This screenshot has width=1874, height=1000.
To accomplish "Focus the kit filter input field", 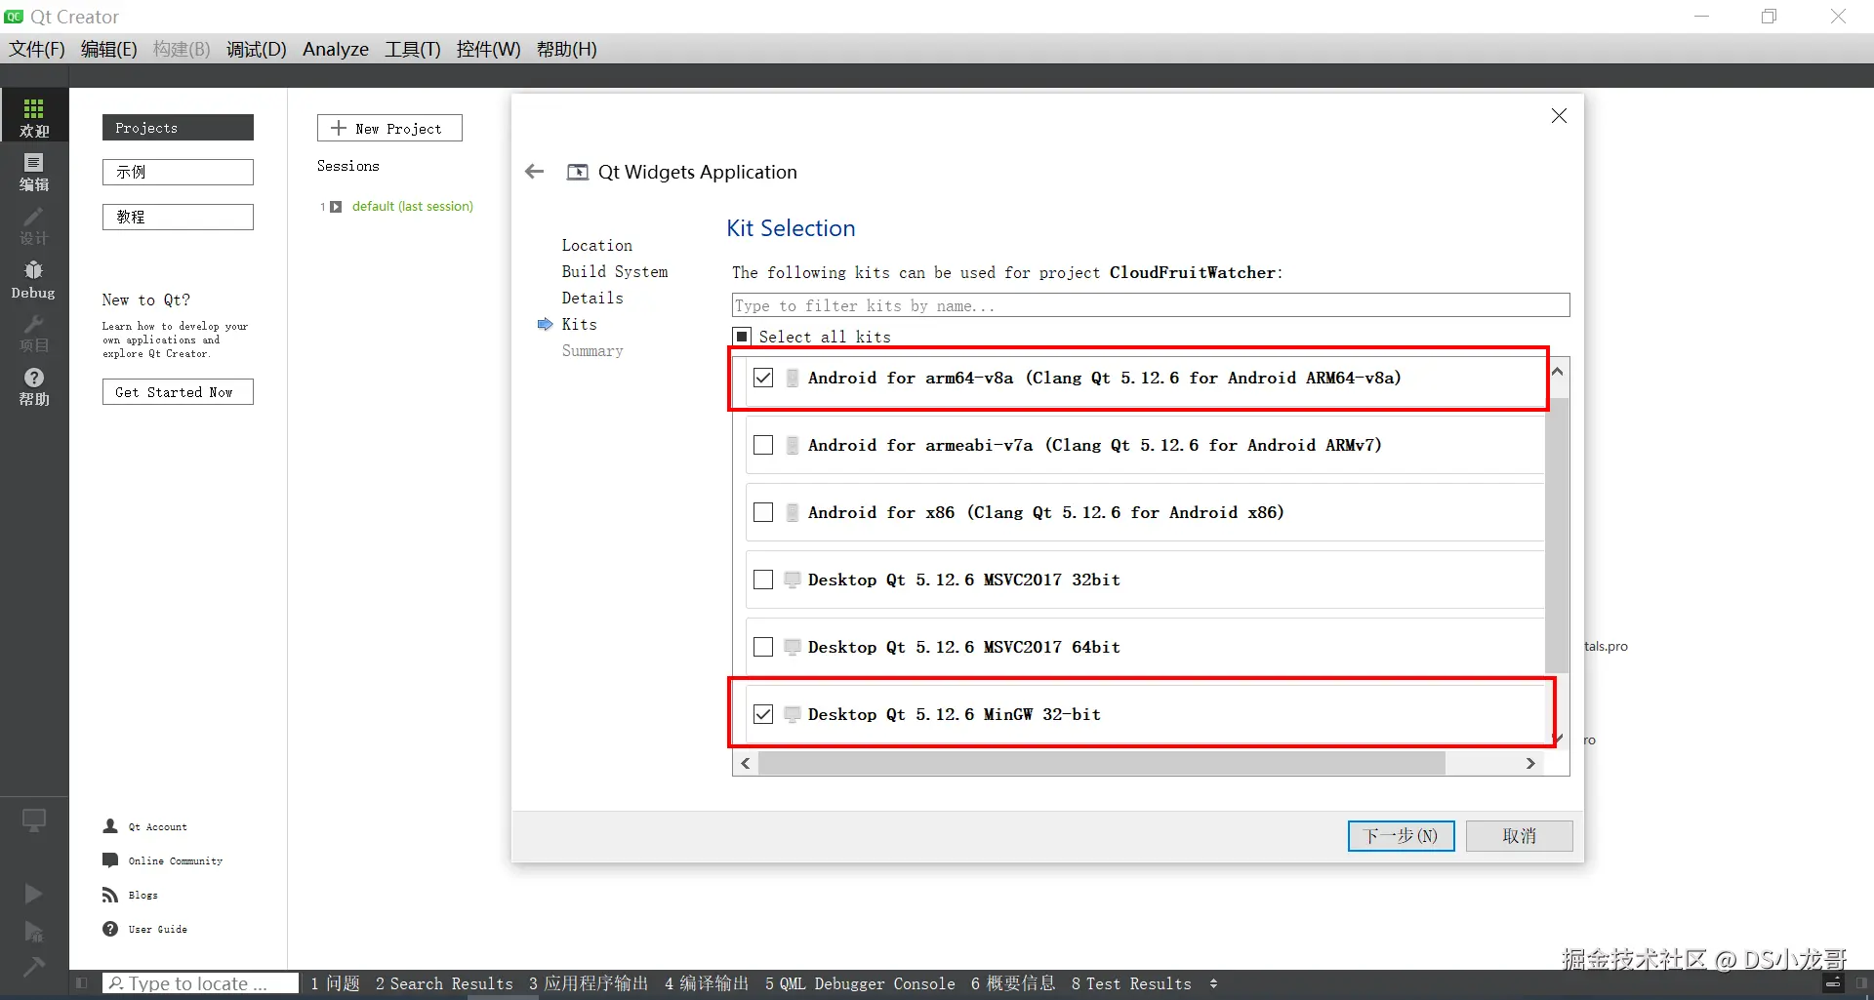I will 1151,305.
